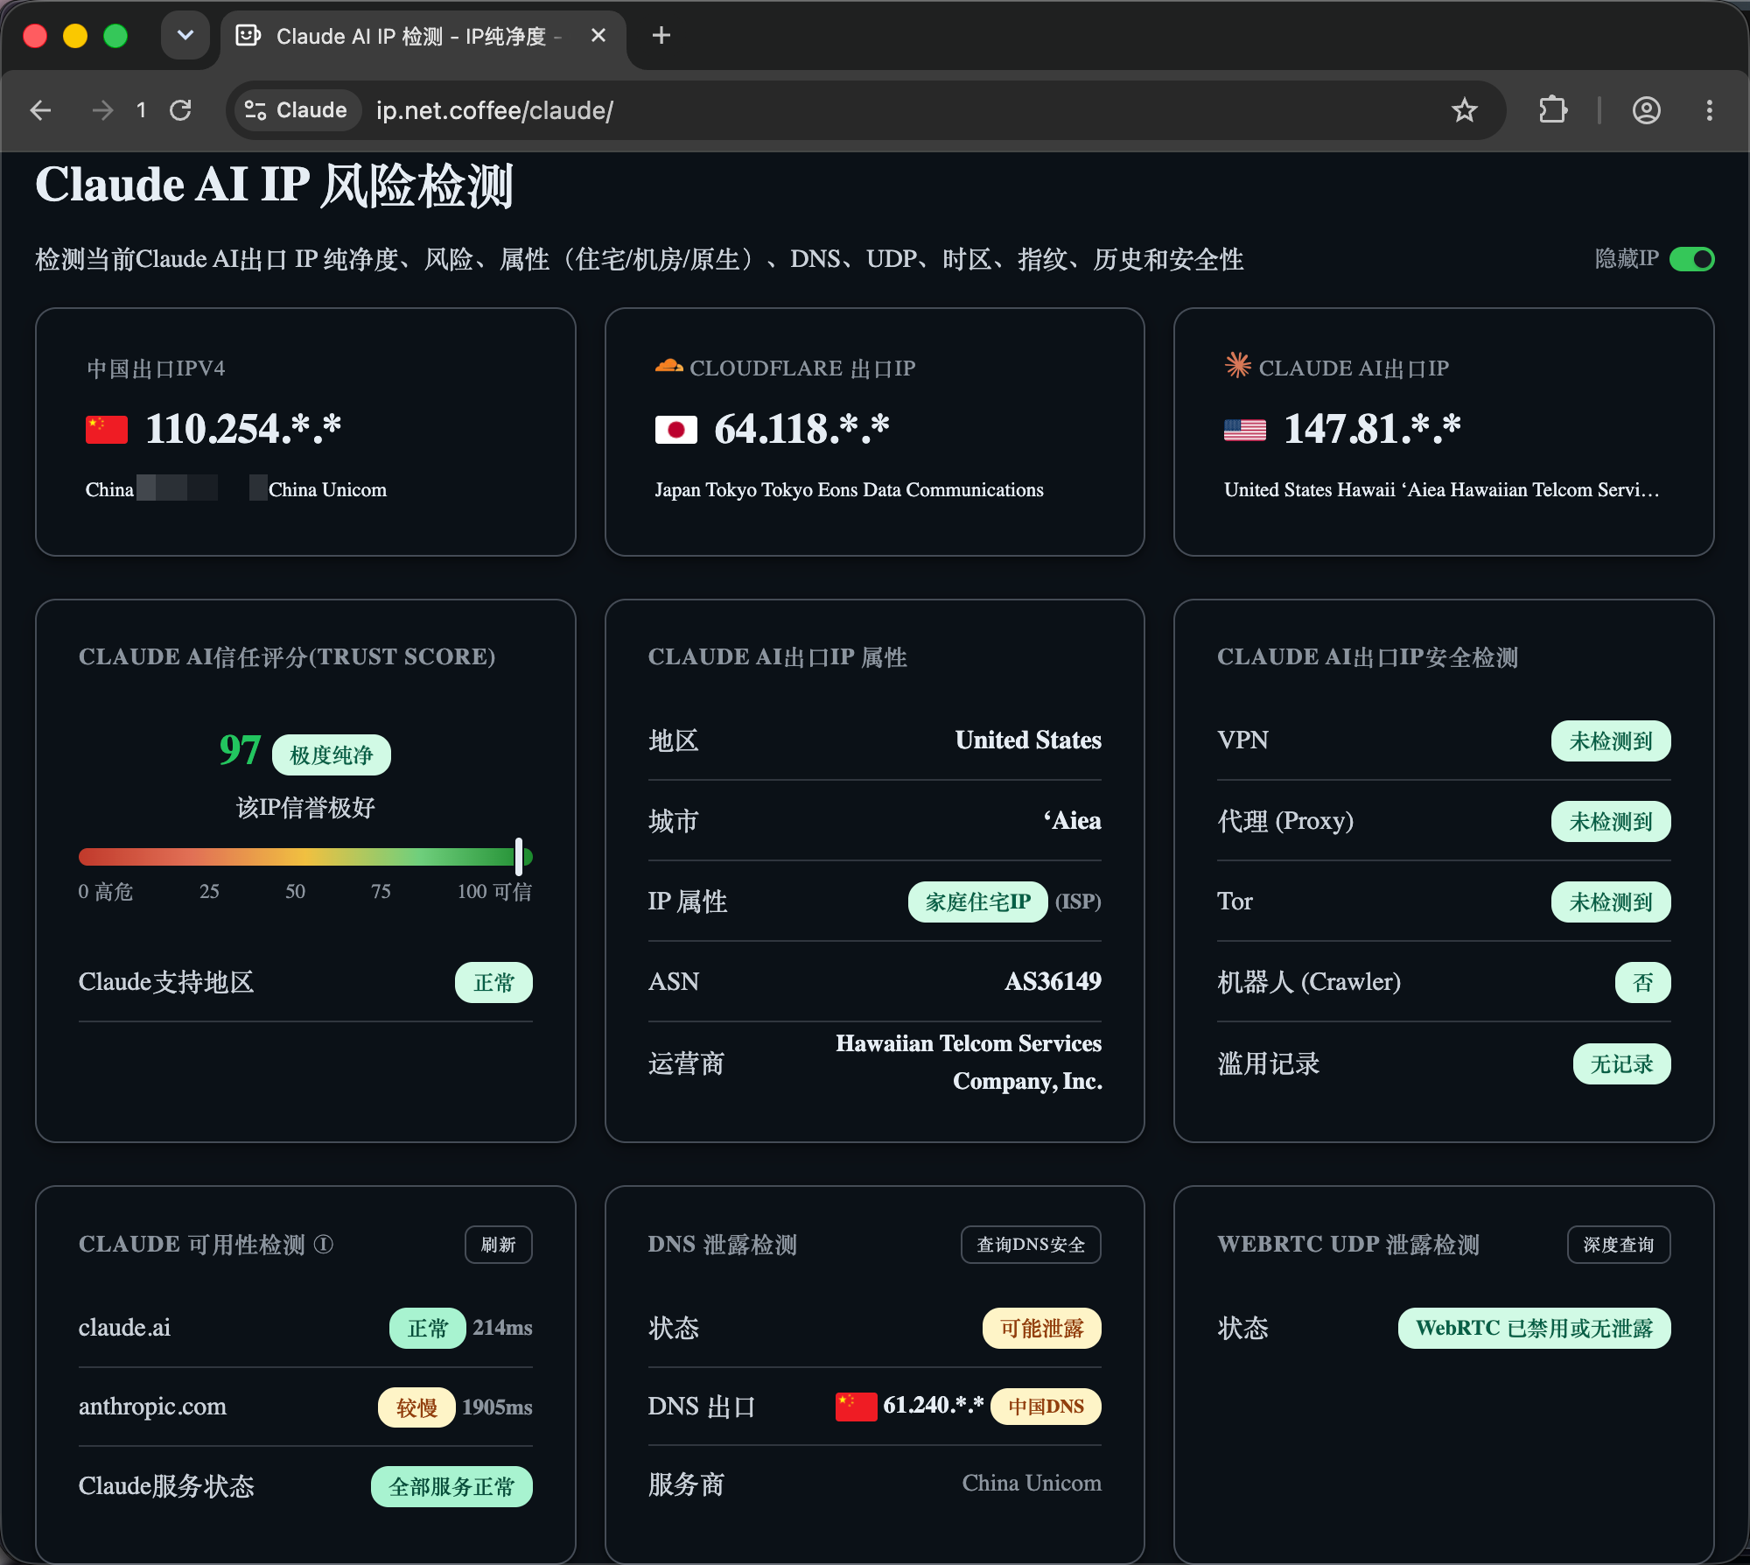Screen dimensions: 1750x1565
Task: Click the 正常 badge for Claude支持地区
Action: 493,982
